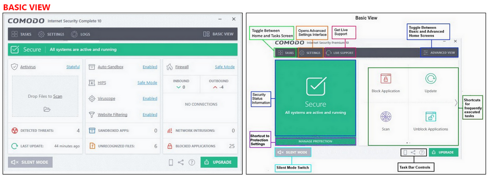
Task: Click the Last Update refresh icon
Action: point(15,146)
